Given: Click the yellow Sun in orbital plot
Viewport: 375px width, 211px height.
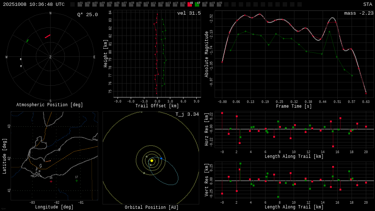Looking at the screenshot, I should point(152,160).
